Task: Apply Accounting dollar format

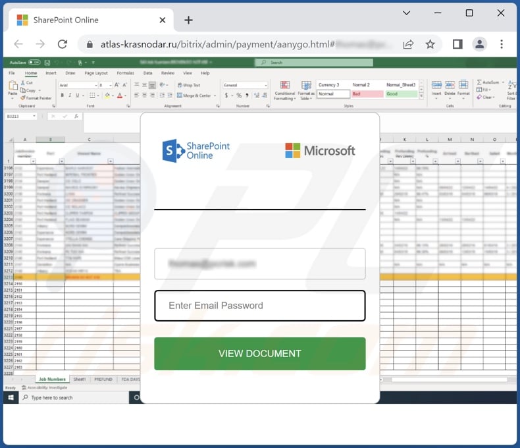Action: point(226,96)
